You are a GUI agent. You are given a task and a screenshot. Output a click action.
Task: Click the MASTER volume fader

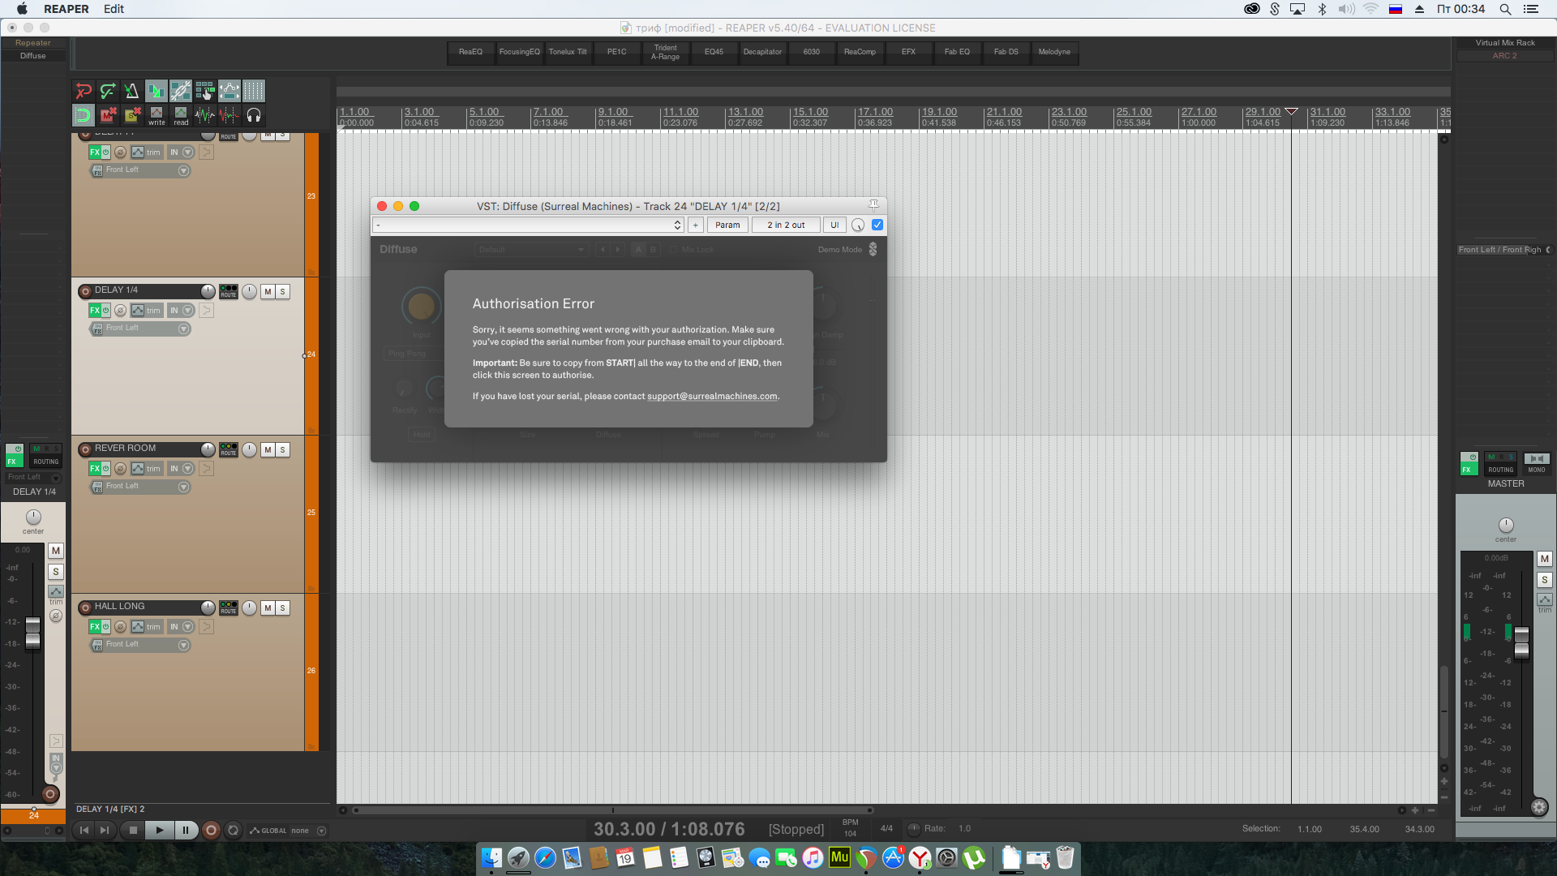(x=1521, y=642)
